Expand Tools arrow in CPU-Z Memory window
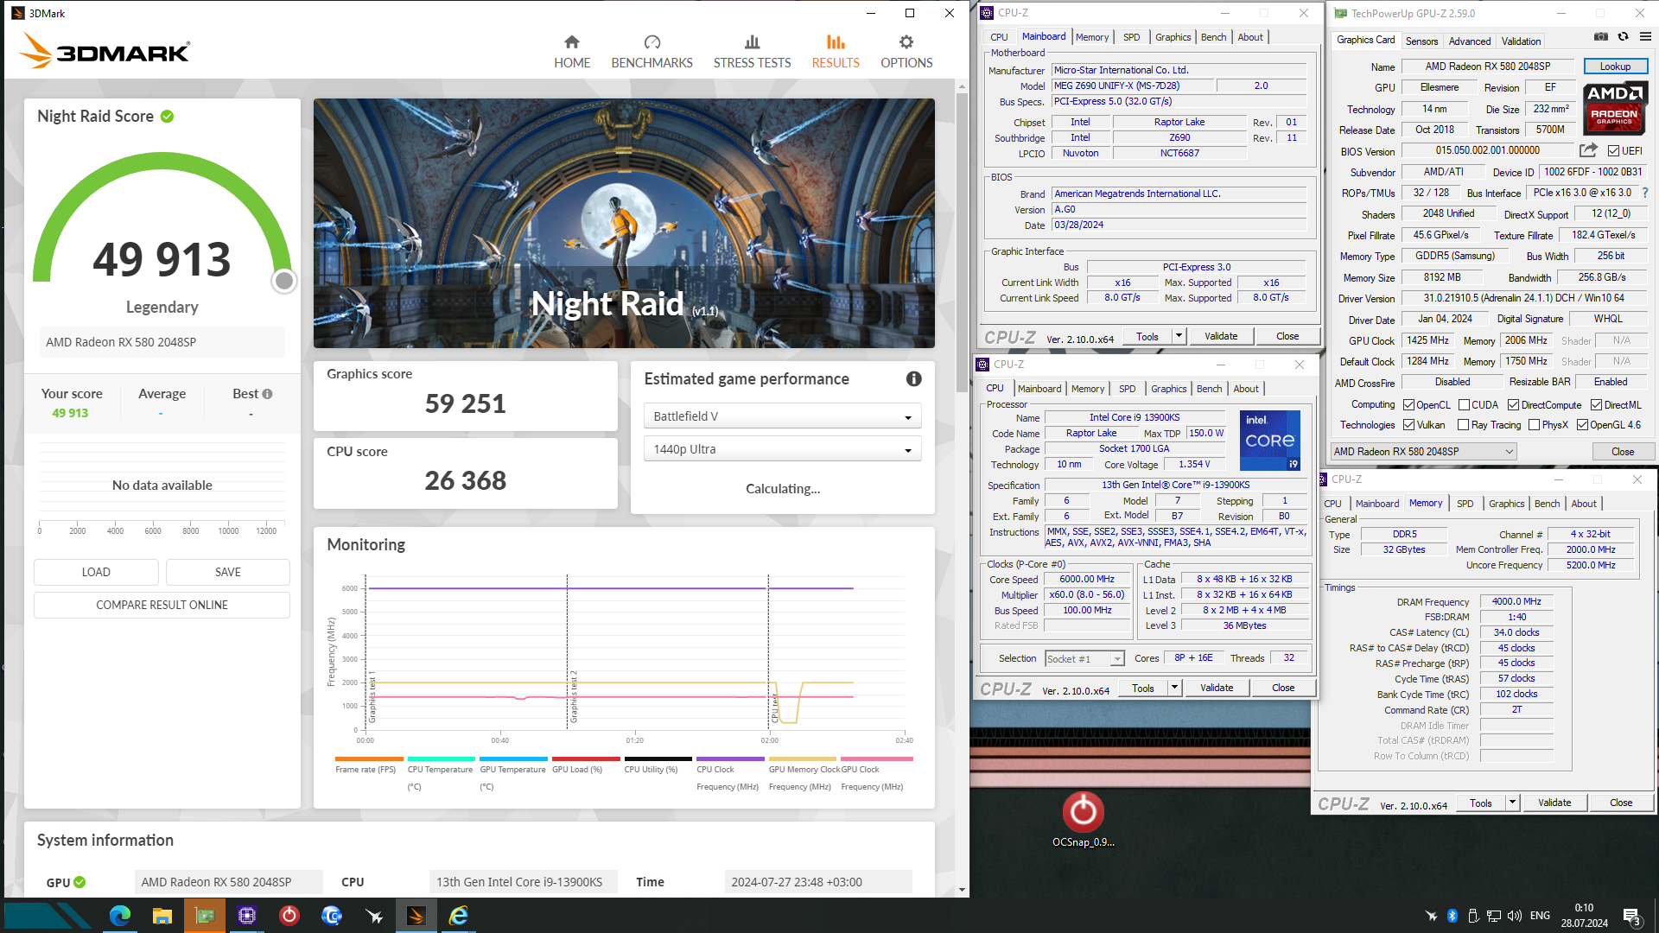The height and width of the screenshot is (933, 1659). click(x=1512, y=803)
